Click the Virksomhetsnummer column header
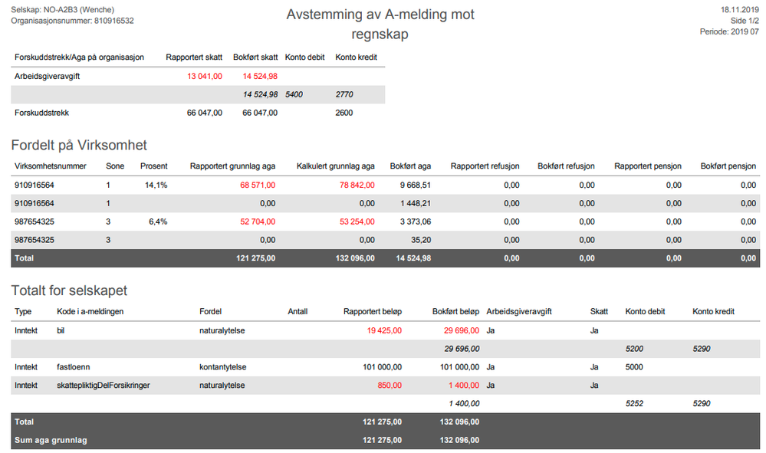The height and width of the screenshot is (453, 766). [x=51, y=166]
